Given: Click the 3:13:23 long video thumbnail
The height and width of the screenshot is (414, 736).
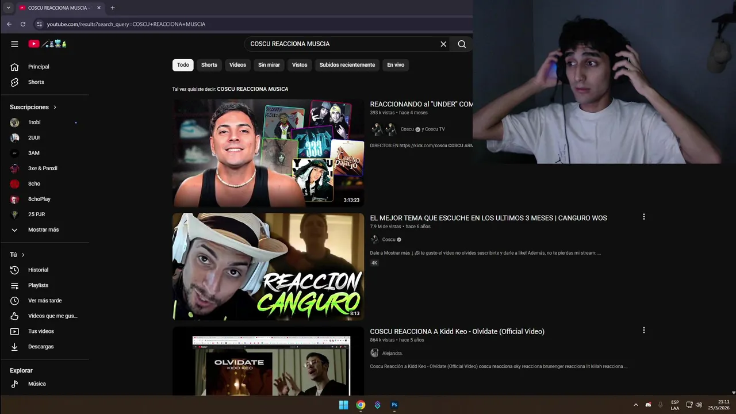Looking at the screenshot, I should pyautogui.click(x=269, y=154).
